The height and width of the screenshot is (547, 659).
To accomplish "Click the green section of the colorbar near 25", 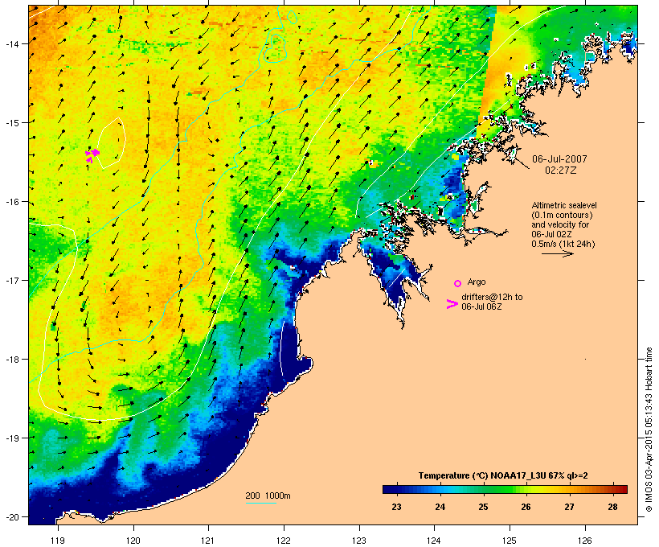I will [x=483, y=489].
